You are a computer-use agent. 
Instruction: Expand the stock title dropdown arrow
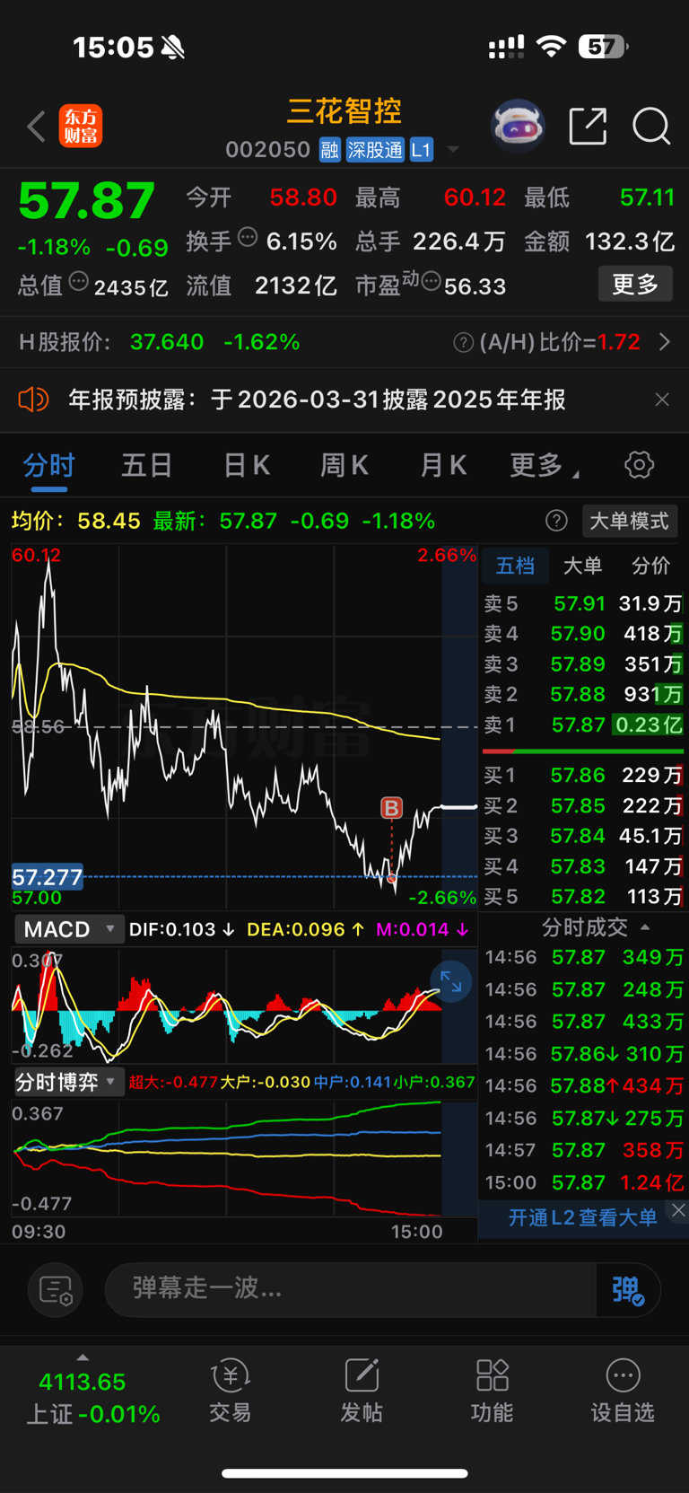point(453,149)
